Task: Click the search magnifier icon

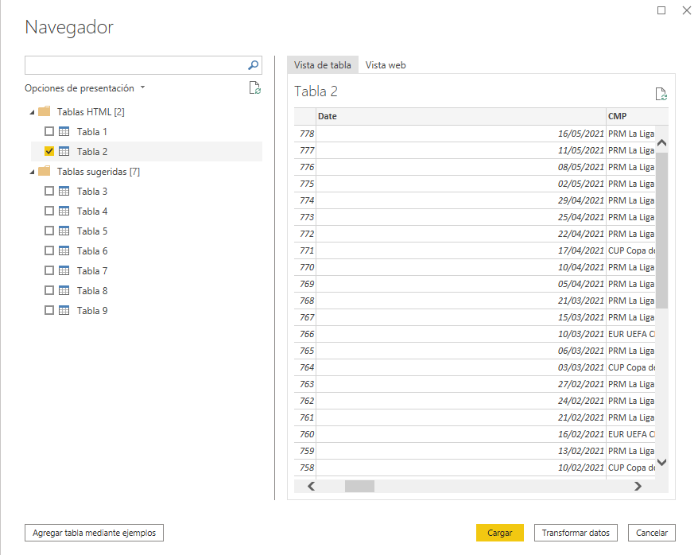Action: [x=253, y=65]
